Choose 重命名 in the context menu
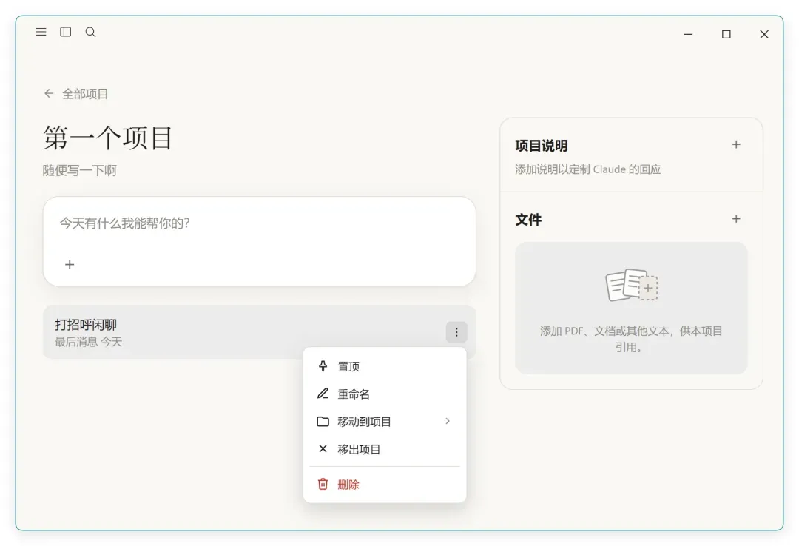The image size is (799, 546). tap(385, 394)
